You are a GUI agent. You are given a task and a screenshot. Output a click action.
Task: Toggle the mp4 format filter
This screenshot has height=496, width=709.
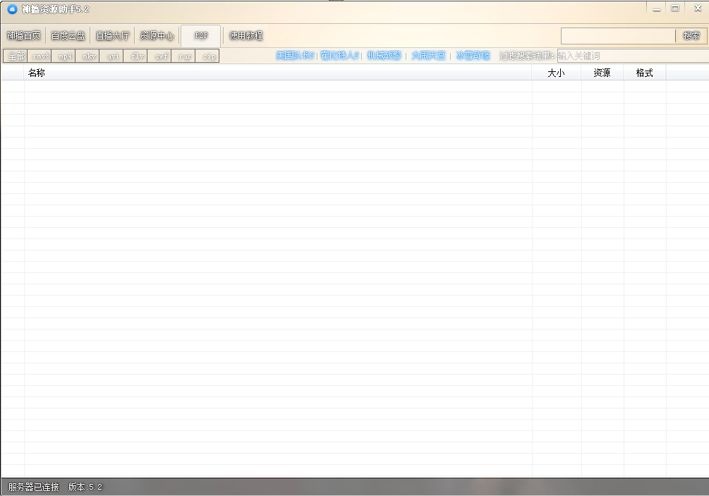(x=65, y=56)
